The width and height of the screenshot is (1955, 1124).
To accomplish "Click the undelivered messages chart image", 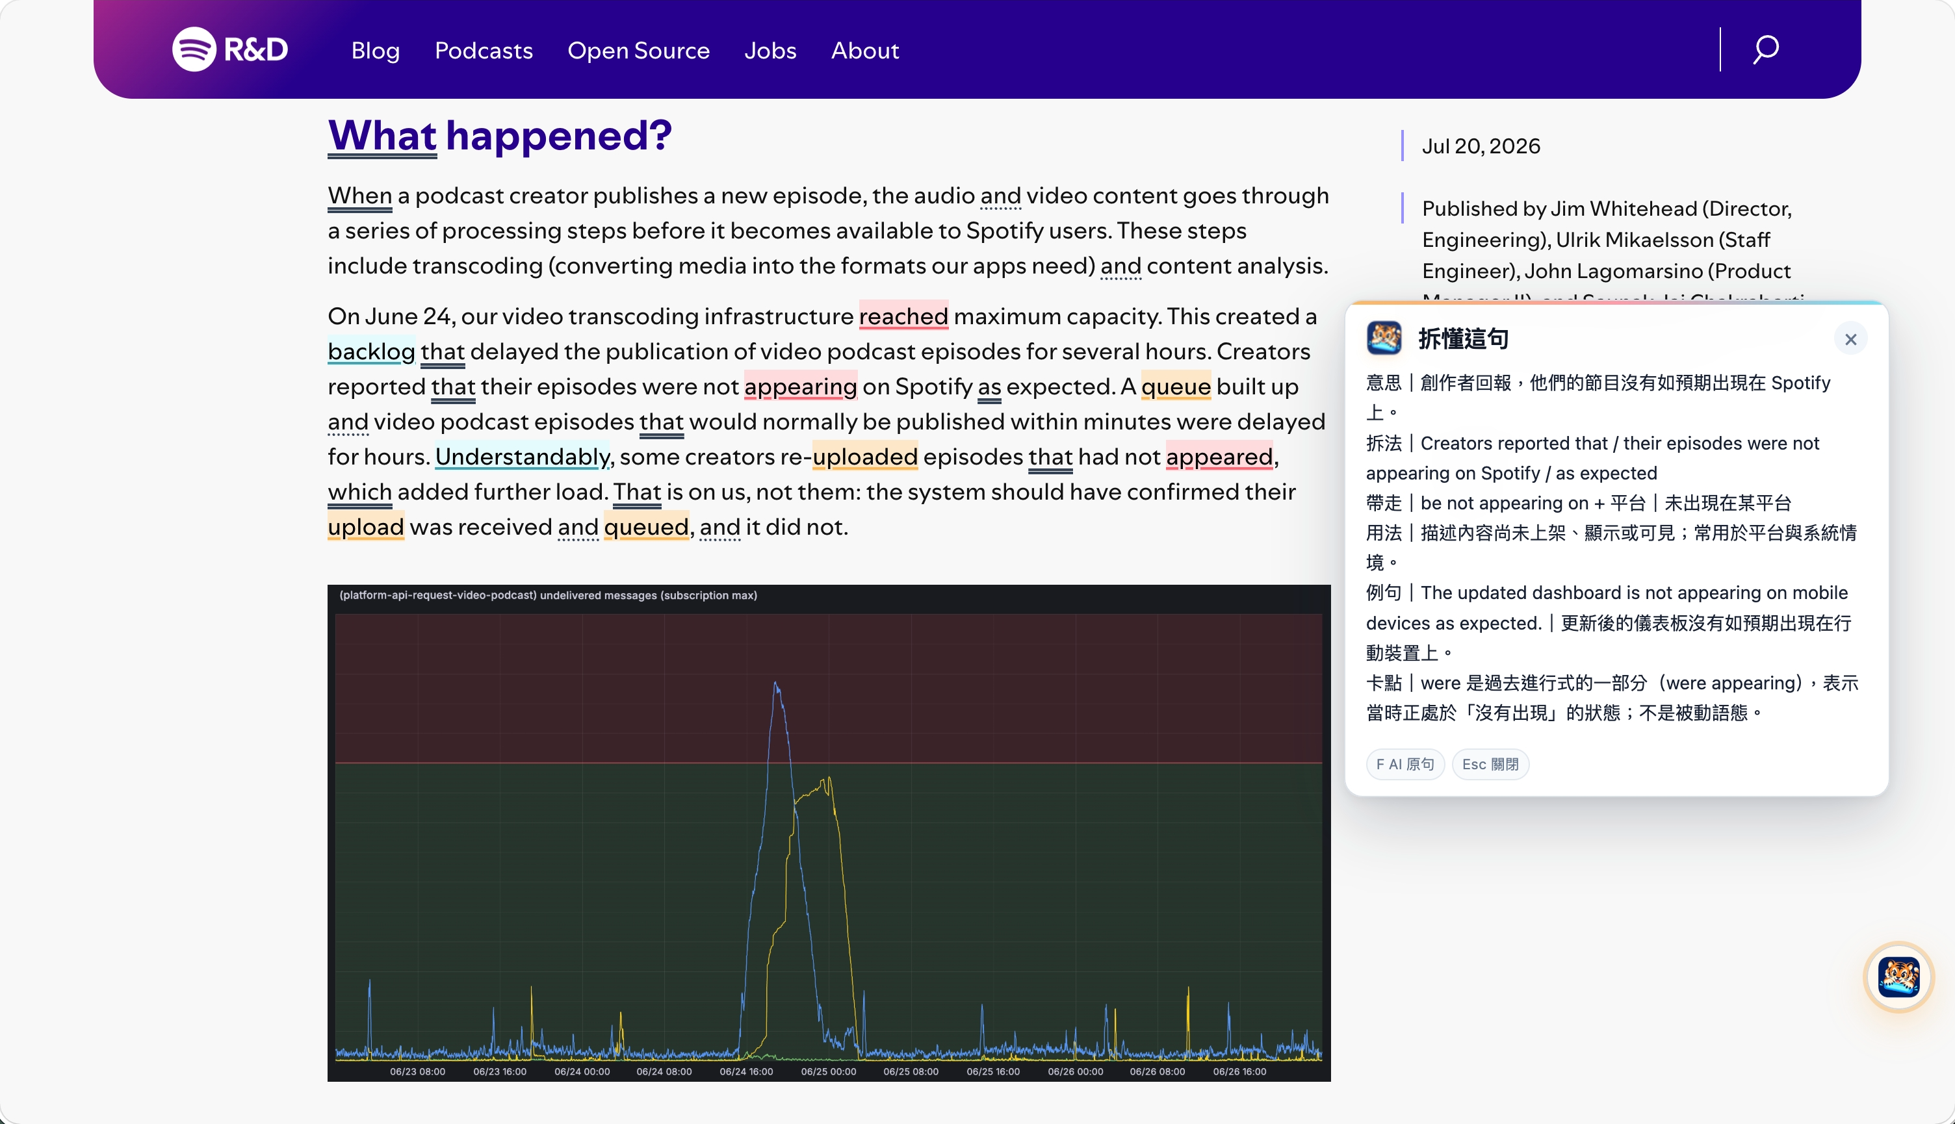I will tap(829, 832).
